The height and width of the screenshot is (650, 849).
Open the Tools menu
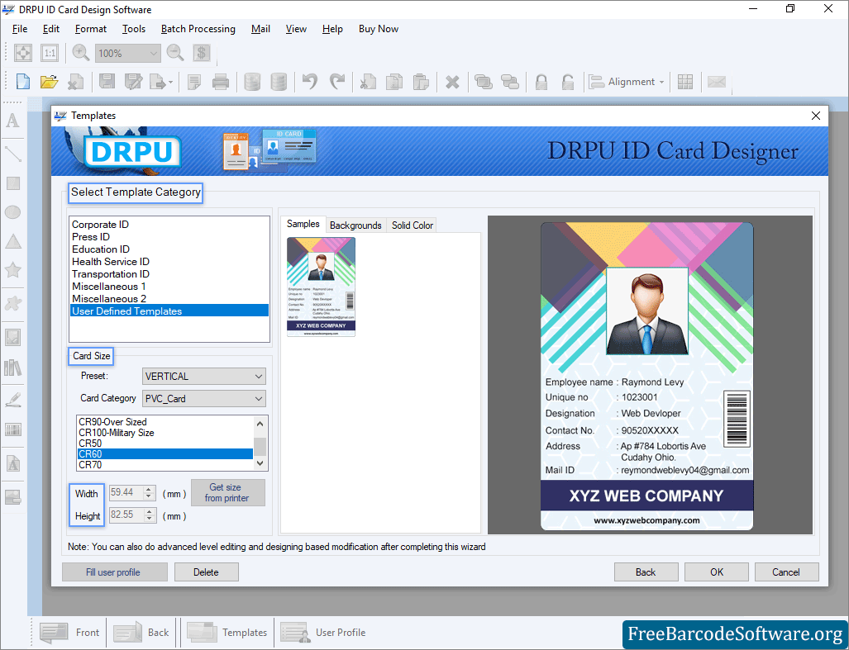[134, 29]
